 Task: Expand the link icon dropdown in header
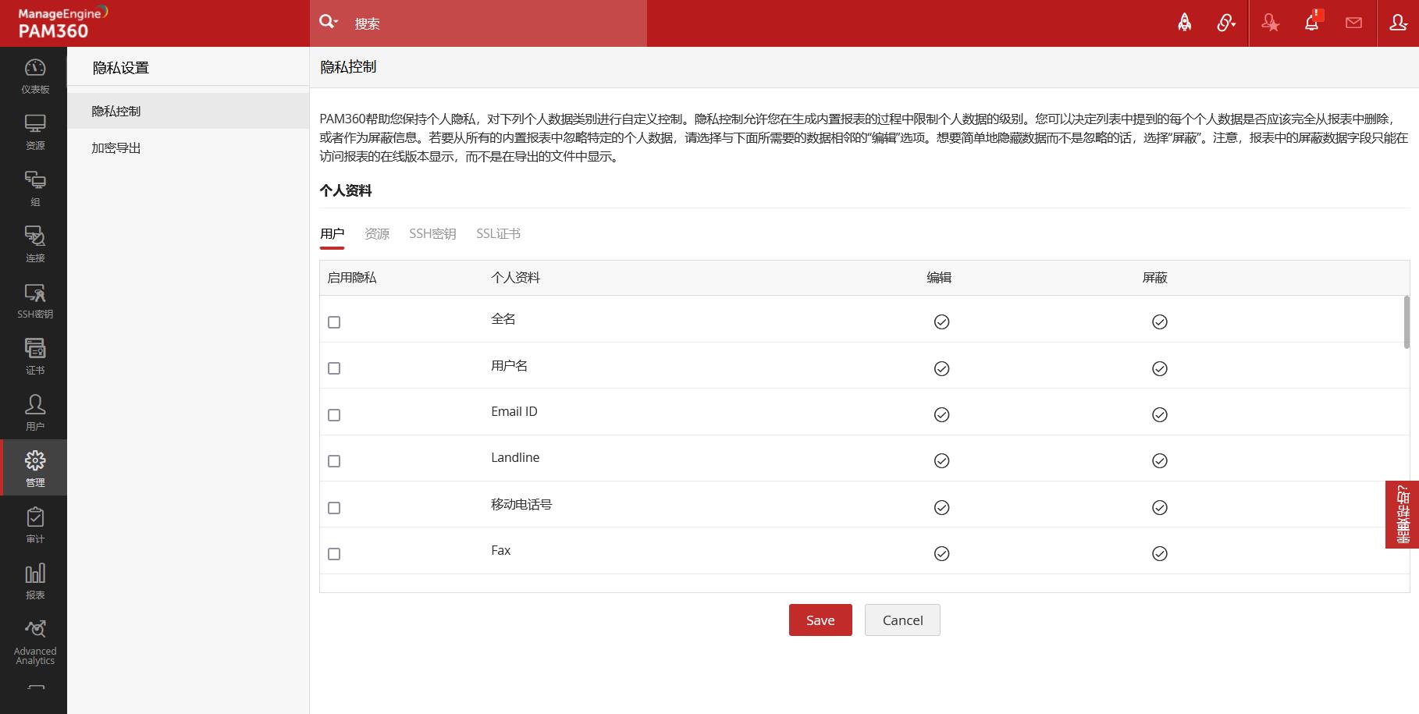1225,23
